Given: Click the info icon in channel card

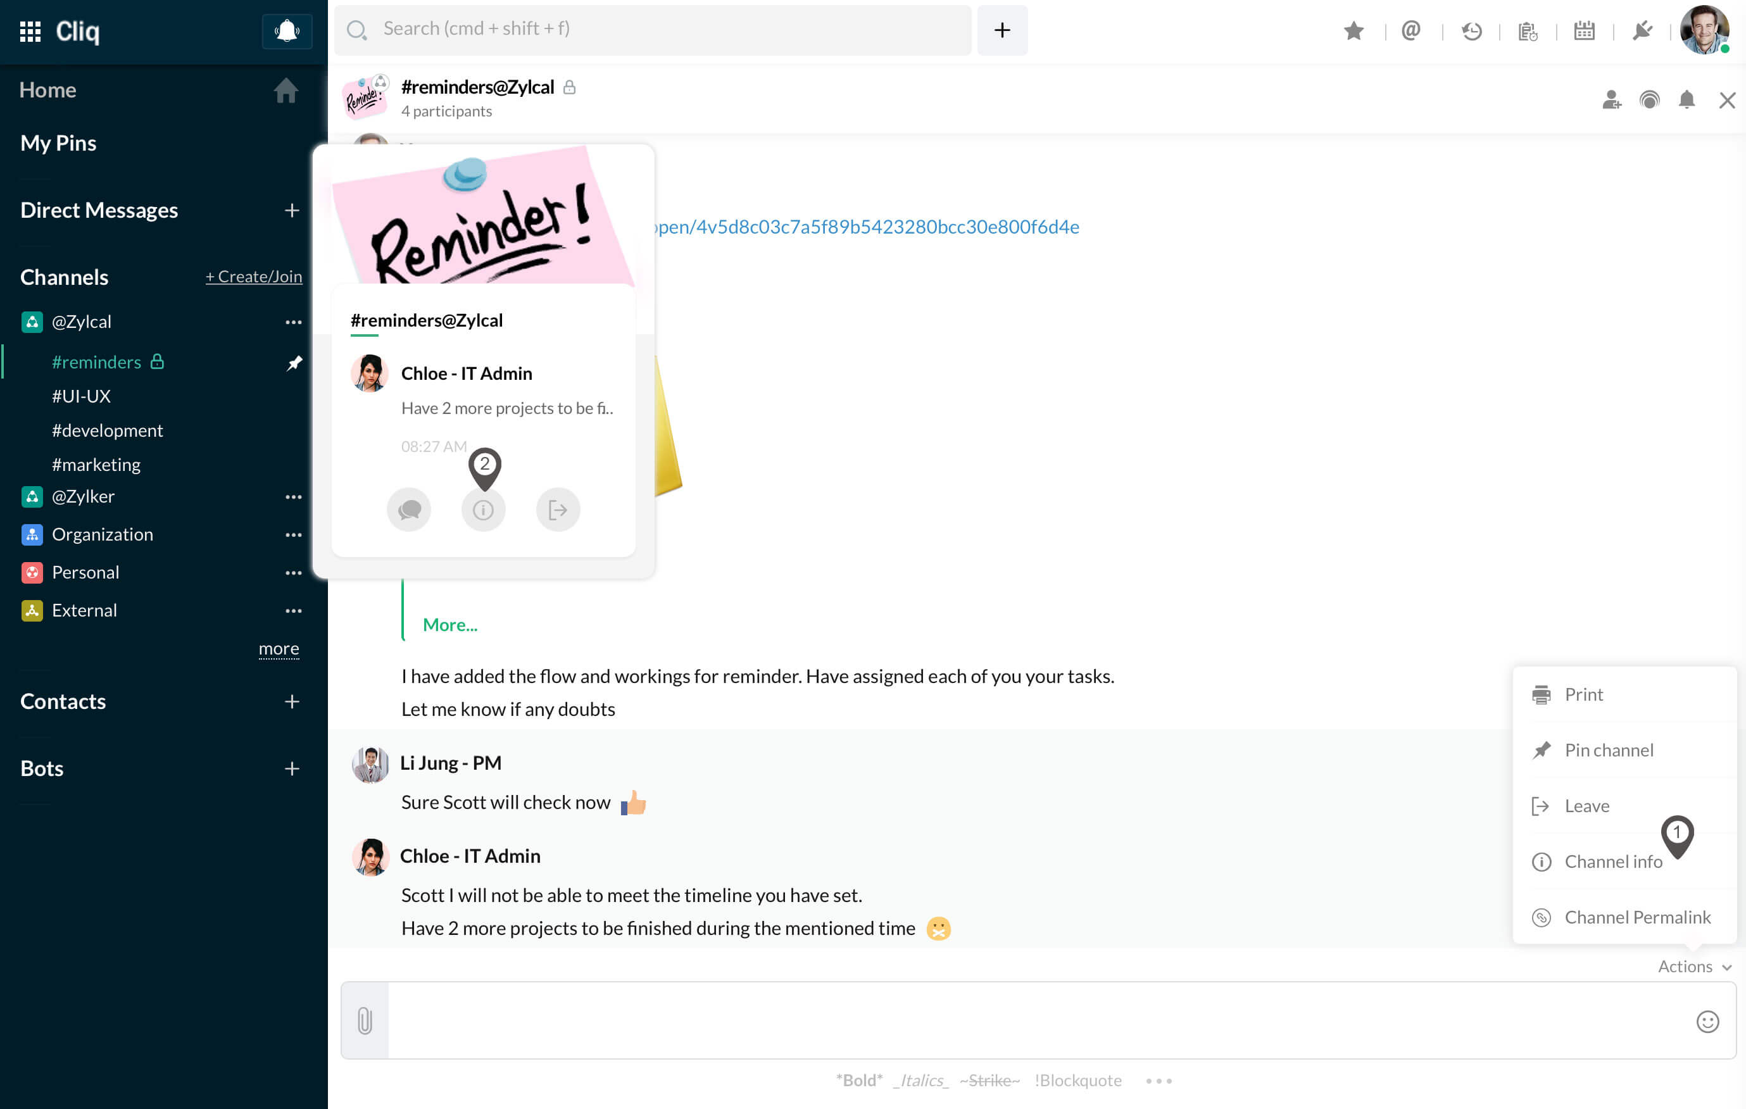Looking at the screenshot, I should (484, 510).
